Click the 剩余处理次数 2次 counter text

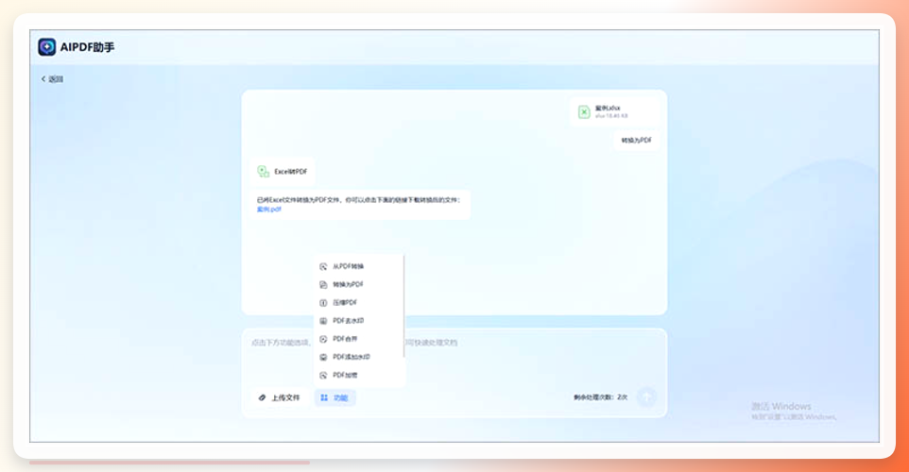(x=600, y=397)
